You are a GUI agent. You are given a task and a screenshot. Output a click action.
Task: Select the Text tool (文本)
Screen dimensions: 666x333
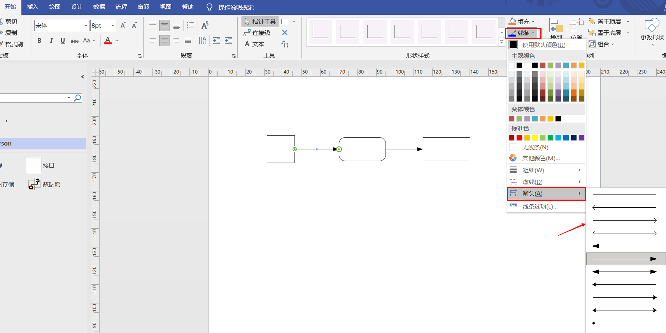254,44
